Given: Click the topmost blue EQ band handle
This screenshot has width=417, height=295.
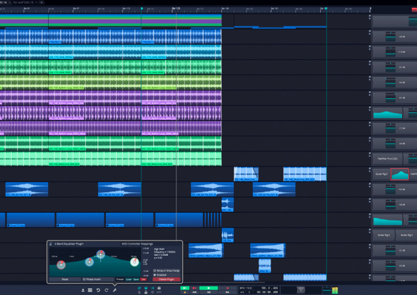Looking at the screenshot, I should tap(101, 255).
